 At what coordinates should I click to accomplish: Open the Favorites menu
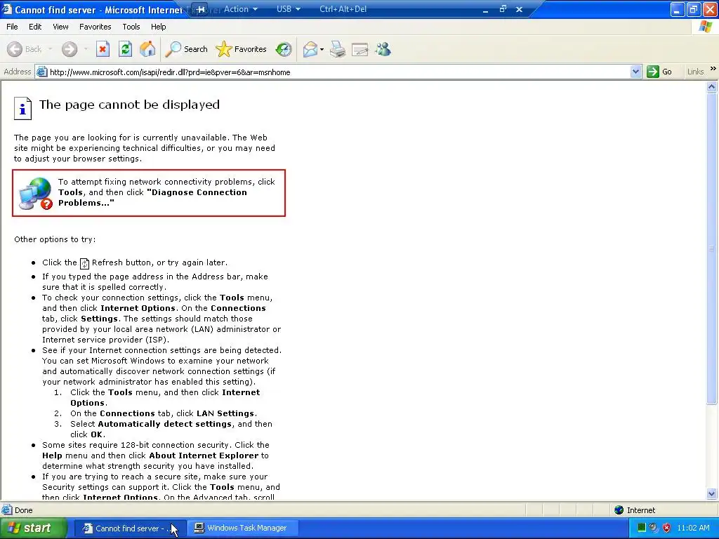95,27
